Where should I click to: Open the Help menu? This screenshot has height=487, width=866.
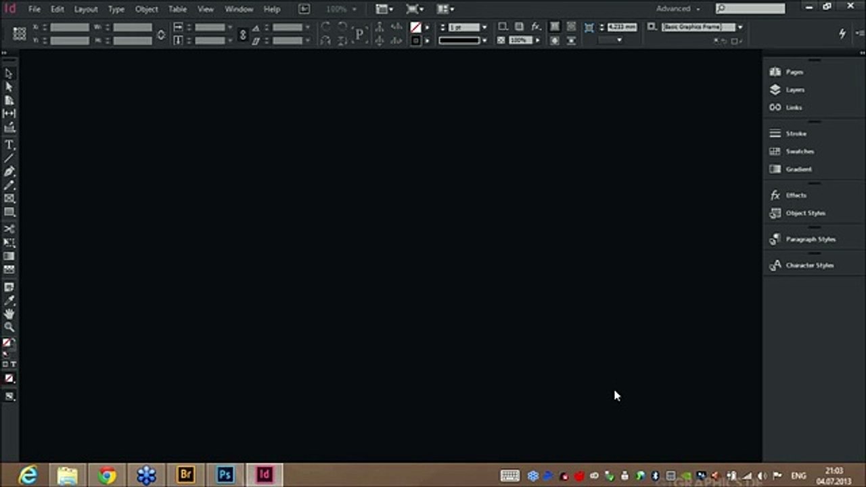point(272,9)
